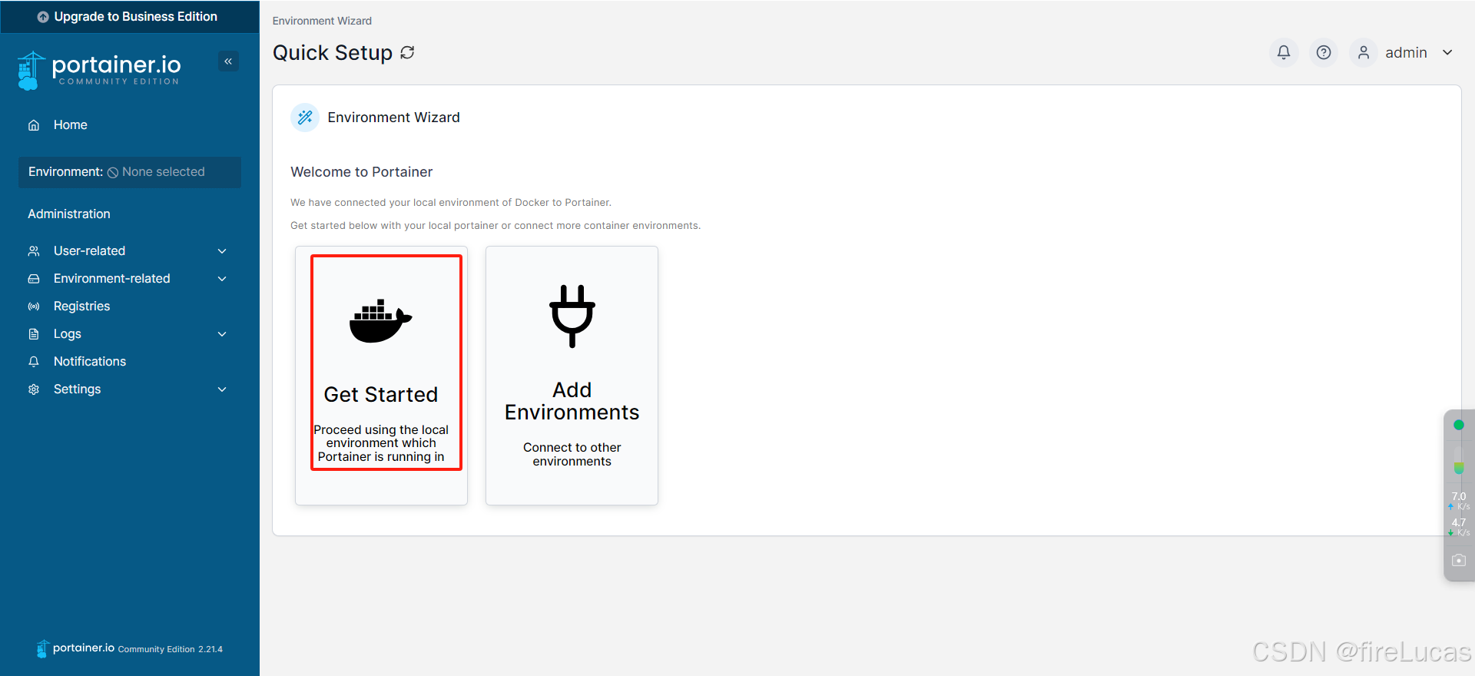The image size is (1475, 676).
Task: Click the Quick Setup page title
Action: coord(333,52)
